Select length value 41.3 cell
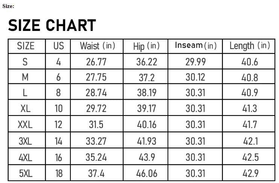The width and height of the screenshot is (279, 183). coord(250,109)
